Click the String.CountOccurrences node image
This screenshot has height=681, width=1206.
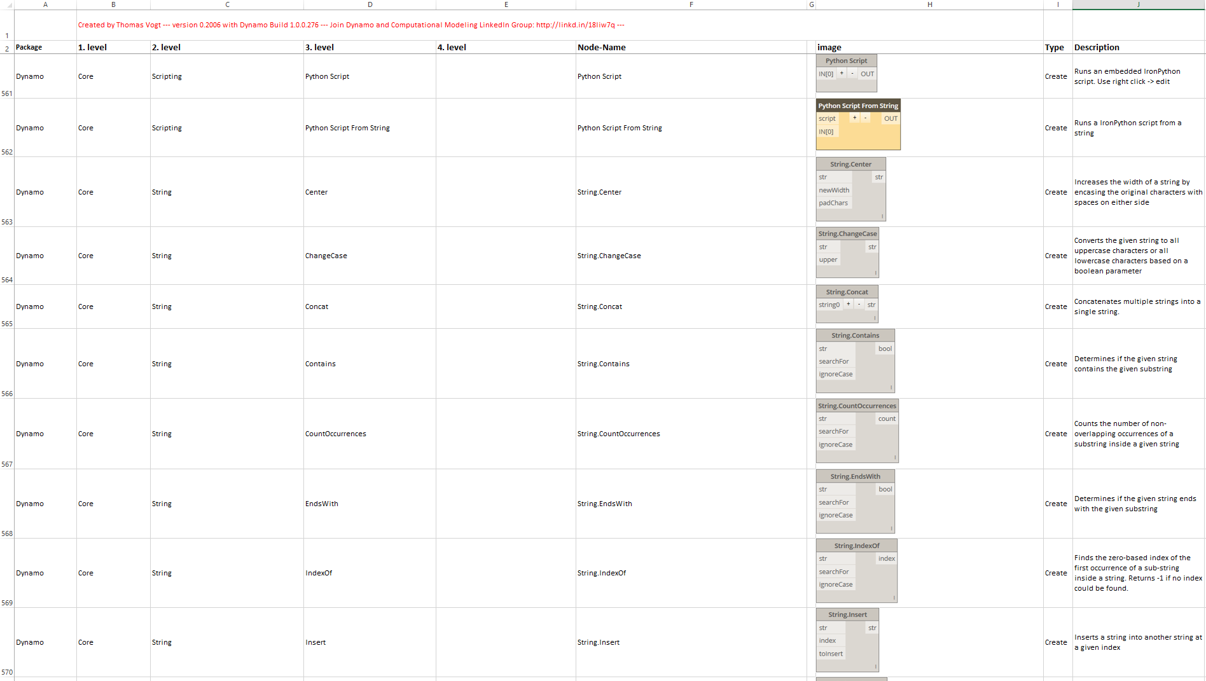click(857, 431)
